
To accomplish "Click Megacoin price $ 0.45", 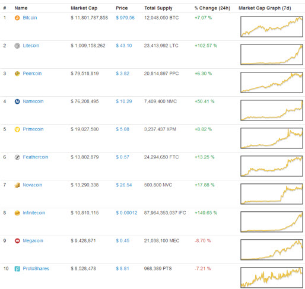I will coord(123,241).
